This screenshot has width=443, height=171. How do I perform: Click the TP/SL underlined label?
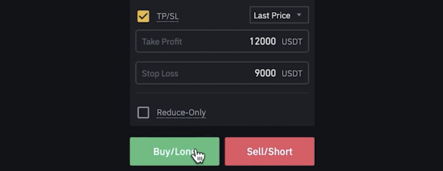pos(167,16)
